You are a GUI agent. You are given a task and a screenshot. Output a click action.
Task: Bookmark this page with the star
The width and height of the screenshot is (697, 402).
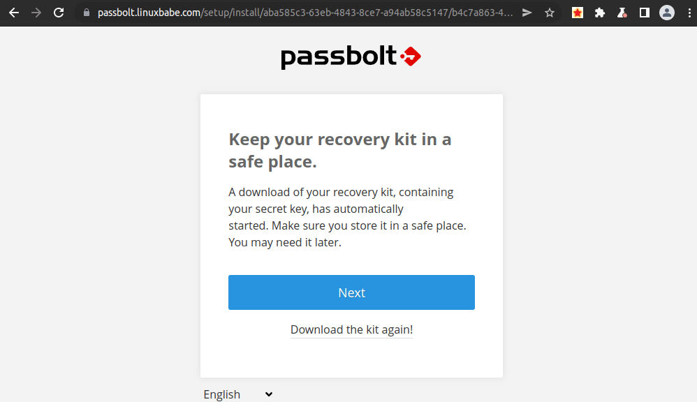tap(550, 13)
